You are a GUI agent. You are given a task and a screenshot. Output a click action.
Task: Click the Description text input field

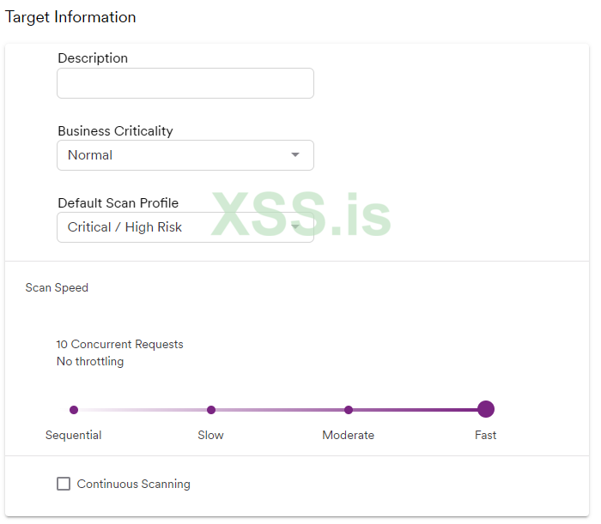(x=185, y=83)
